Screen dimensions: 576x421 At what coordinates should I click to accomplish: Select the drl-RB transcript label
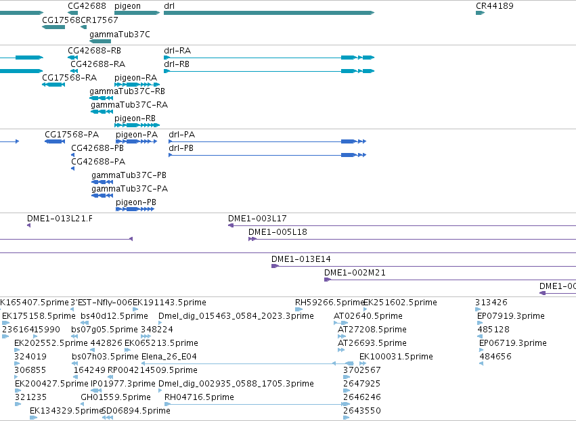(177, 64)
